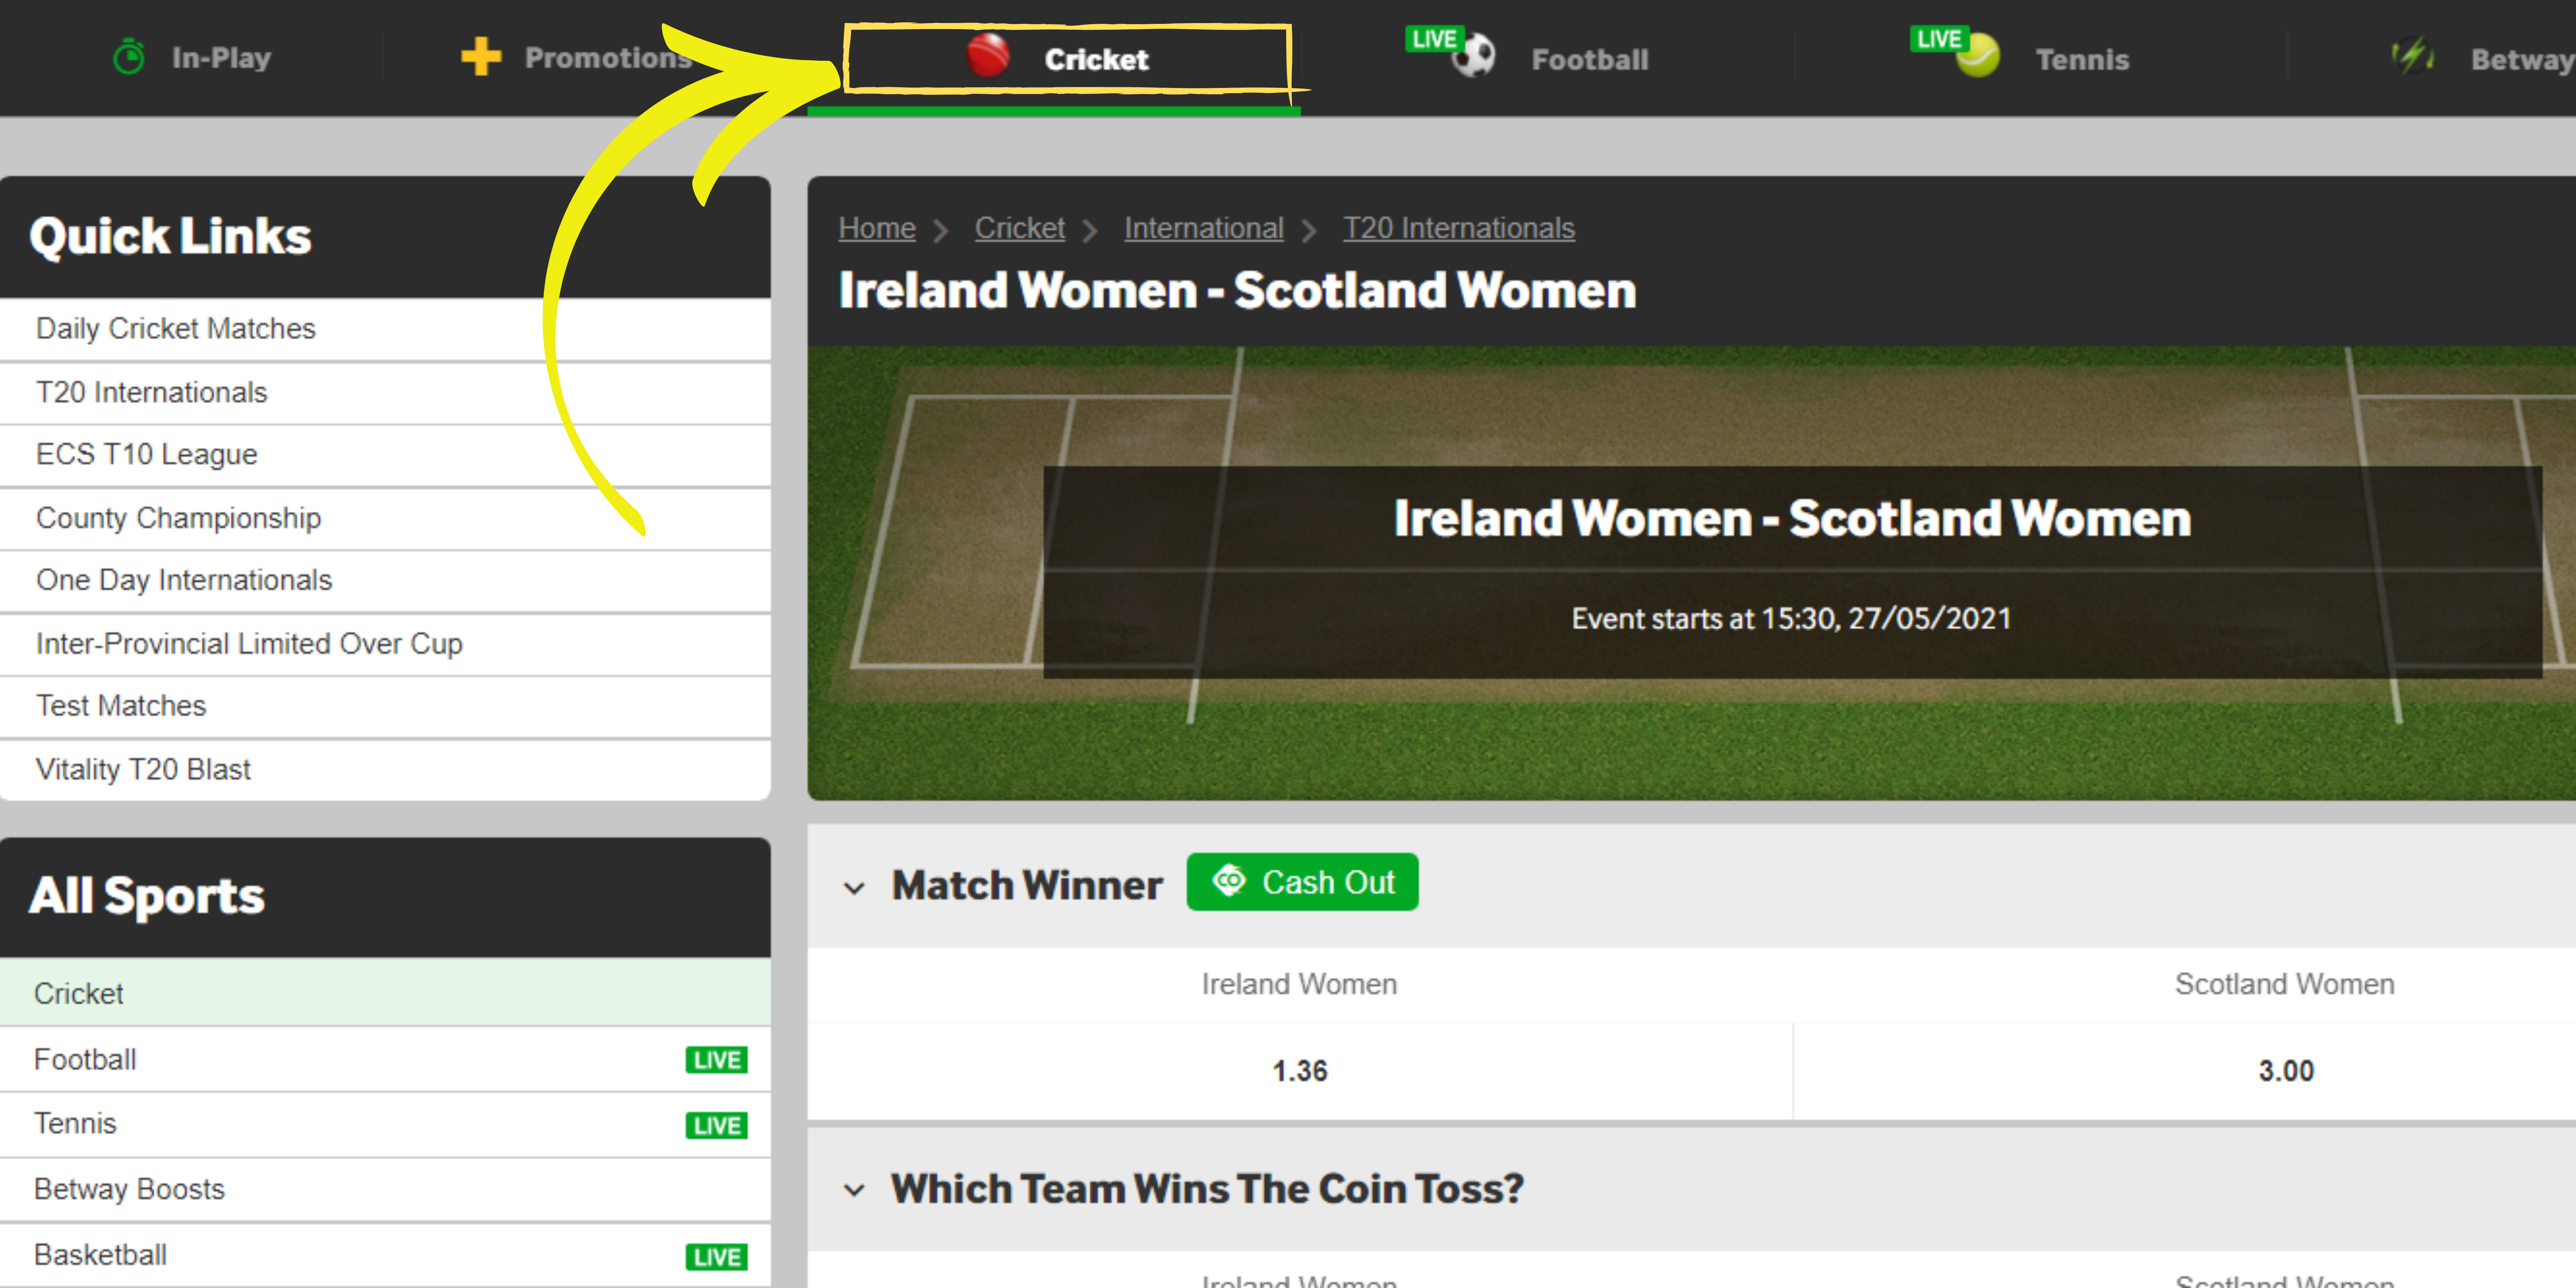Click the live tennis ball icon
Viewport: 2576px width, 1288px height.
point(1977,56)
